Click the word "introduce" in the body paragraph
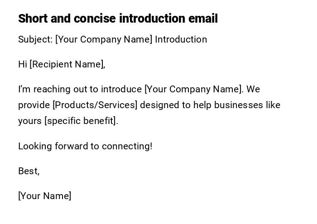The height and width of the screenshot is (224, 317). point(121,89)
